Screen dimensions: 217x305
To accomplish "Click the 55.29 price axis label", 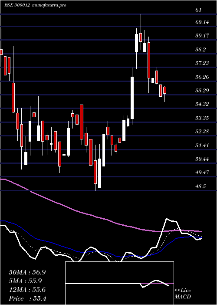I will tap(202, 91).
